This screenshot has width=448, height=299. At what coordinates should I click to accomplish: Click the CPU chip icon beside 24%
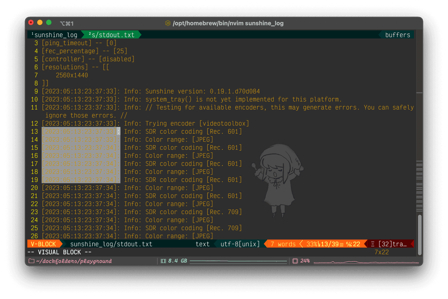[x=295, y=261]
